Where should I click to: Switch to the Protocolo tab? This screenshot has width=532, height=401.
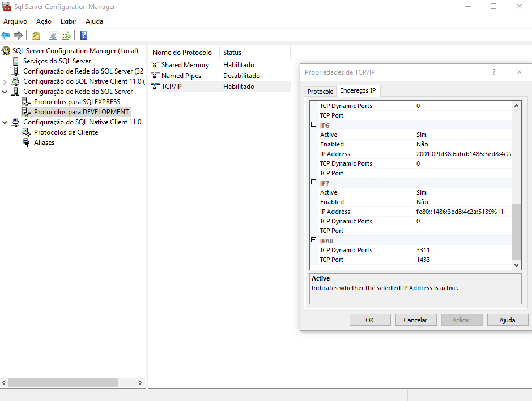pyautogui.click(x=320, y=92)
